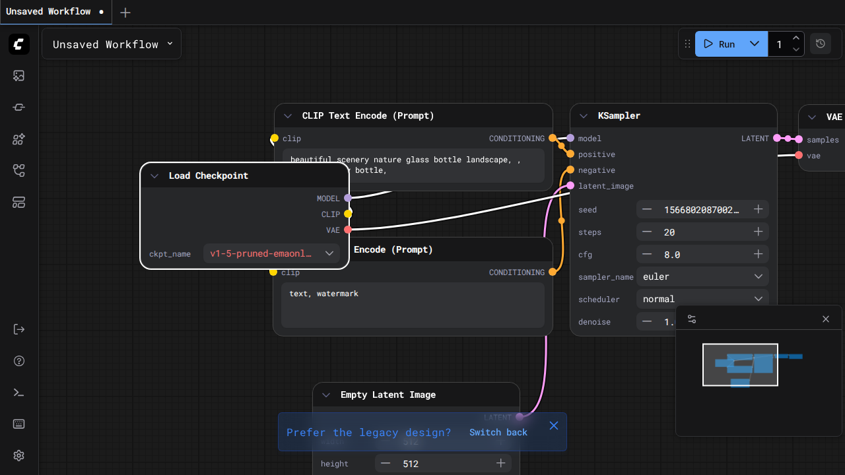The image size is (845, 475).
Task: Open the settings gear in sidebar
Action: (x=19, y=456)
